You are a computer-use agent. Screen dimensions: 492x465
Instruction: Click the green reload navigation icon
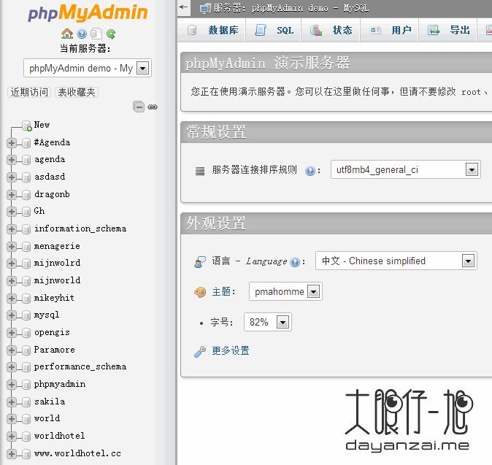(111, 34)
